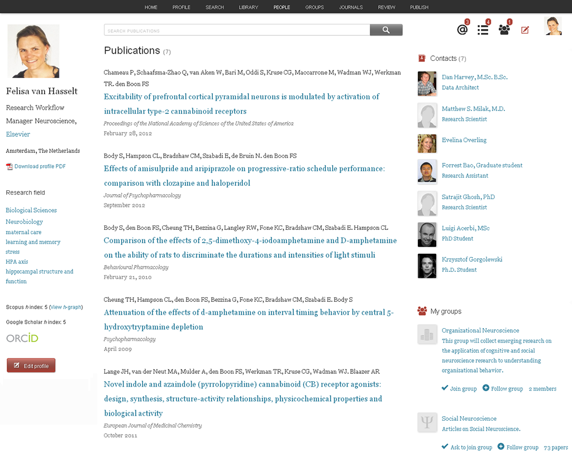Click Matthew S. Milak's placeholder avatar
572x457 pixels.
[427, 115]
